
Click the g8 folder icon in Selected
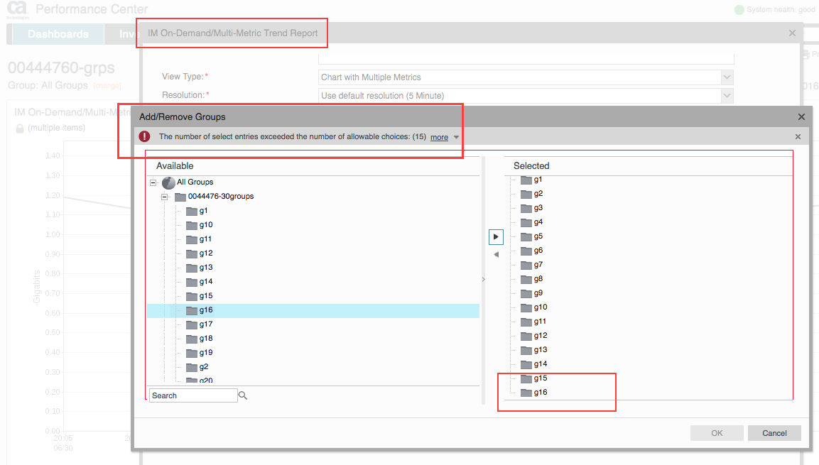coord(526,279)
